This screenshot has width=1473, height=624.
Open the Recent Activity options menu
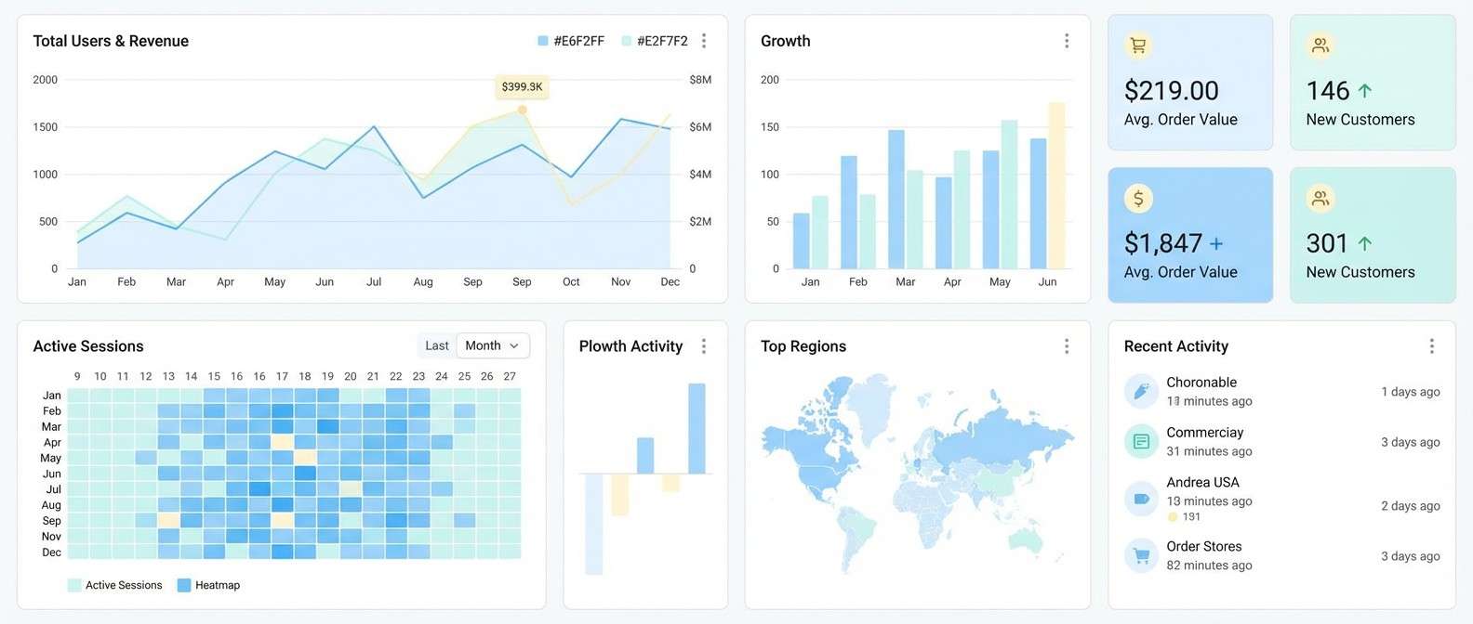coord(1432,344)
